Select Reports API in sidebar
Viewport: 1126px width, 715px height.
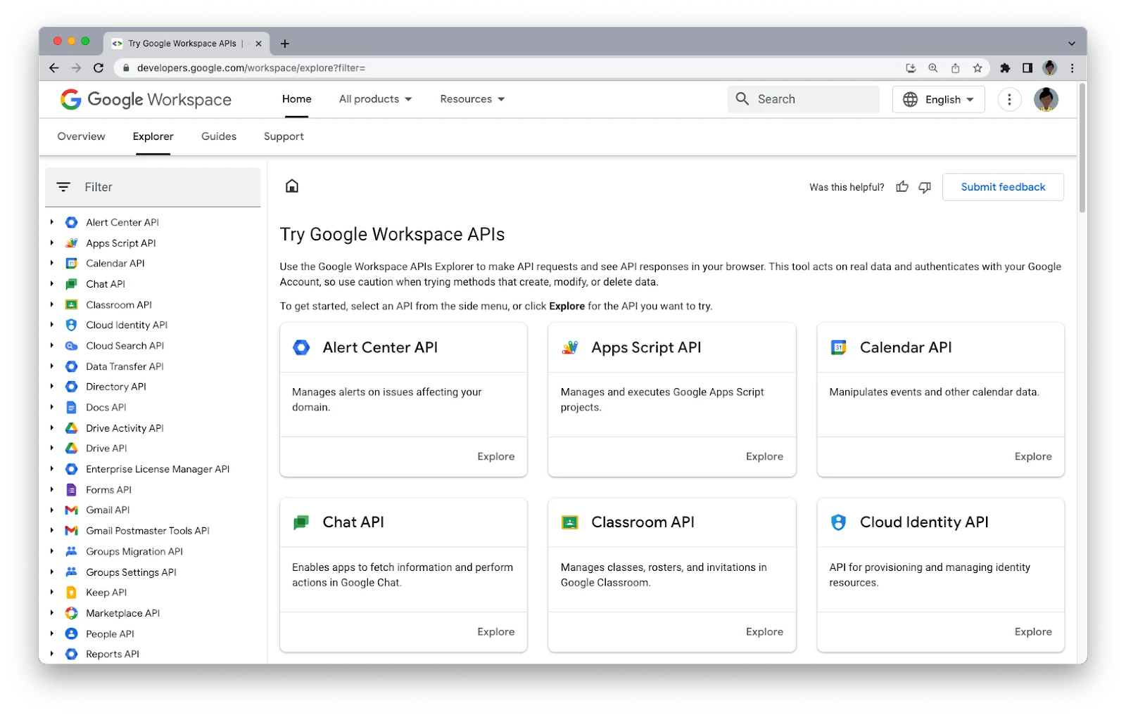coord(113,655)
